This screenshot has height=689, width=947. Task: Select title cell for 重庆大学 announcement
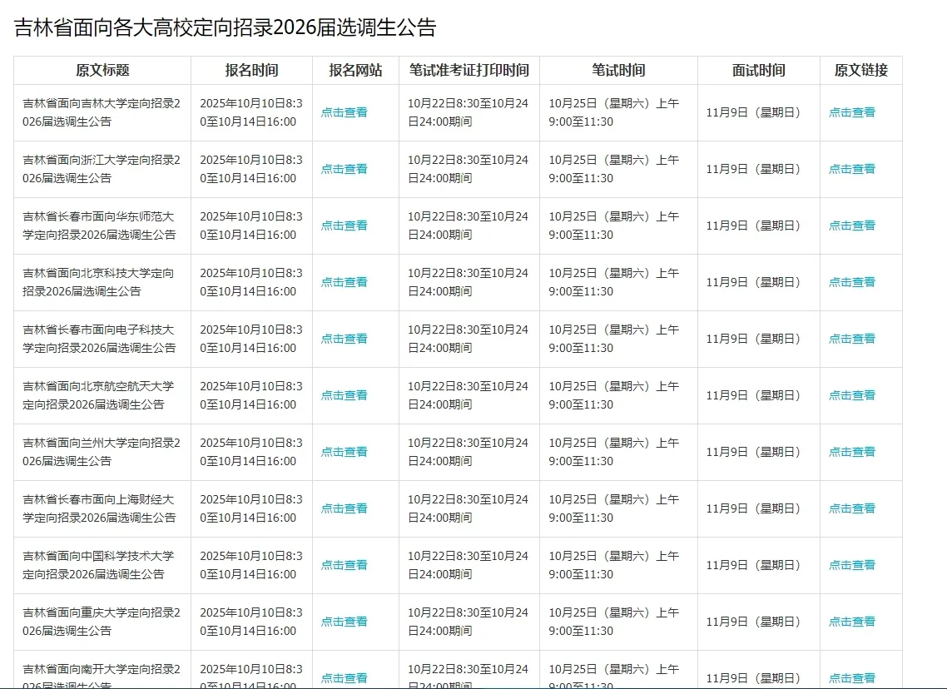(x=102, y=622)
